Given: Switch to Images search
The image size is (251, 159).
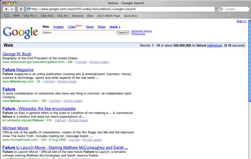Looking at the screenshot, I should [58, 27].
